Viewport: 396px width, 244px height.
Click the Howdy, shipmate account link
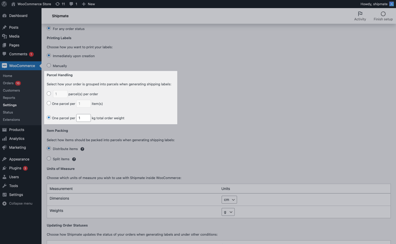click(374, 4)
